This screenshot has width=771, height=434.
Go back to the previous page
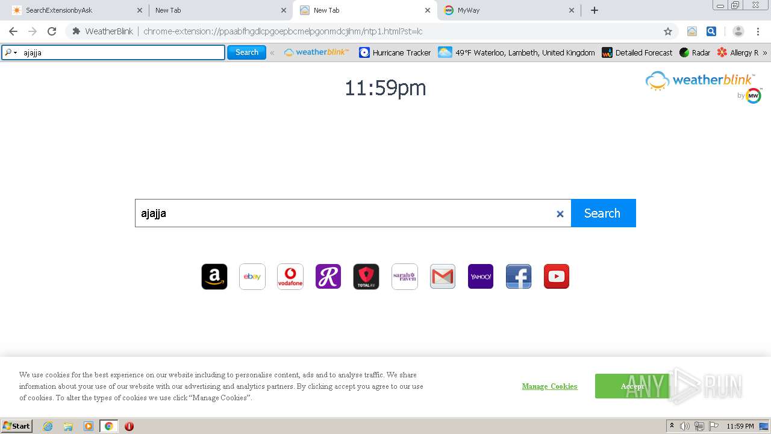(x=13, y=31)
